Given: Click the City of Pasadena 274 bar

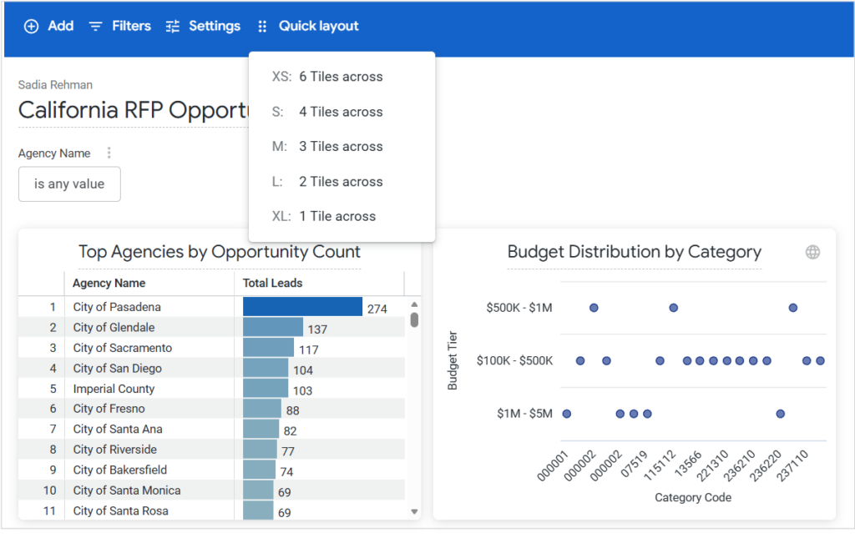Looking at the screenshot, I should pyautogui.click(x=302, y=308).
